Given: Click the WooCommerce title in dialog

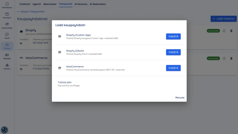Looking at the screenshot, I should (x=75, y=66).
